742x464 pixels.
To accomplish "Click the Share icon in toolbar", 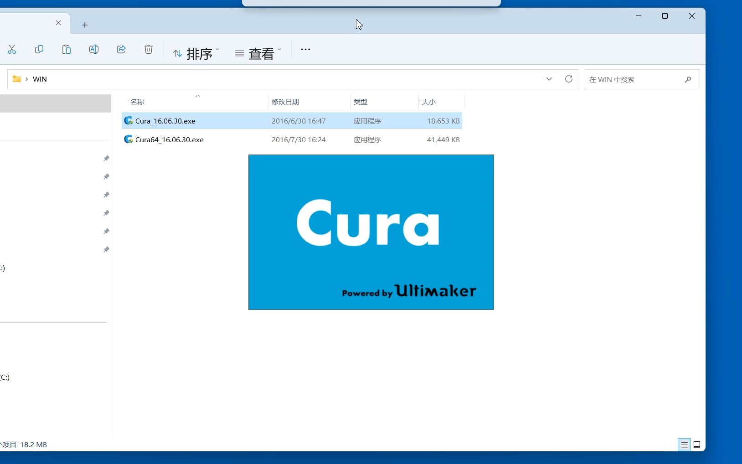I will [x=121, y=49].
